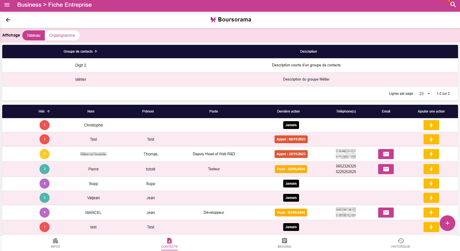
Task: Switch display to Tableau view
Action: tap(33, 35)
